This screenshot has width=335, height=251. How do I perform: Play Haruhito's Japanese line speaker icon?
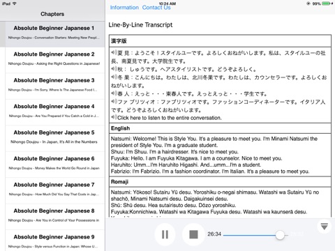tap(114, 93)
